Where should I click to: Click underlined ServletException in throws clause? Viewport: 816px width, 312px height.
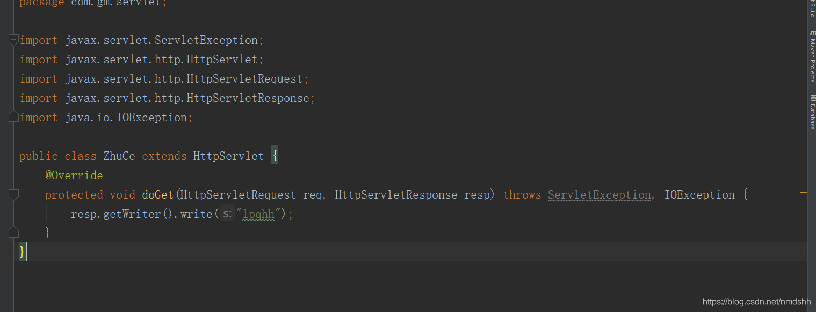pyautogui.click(x=600, y=195)
